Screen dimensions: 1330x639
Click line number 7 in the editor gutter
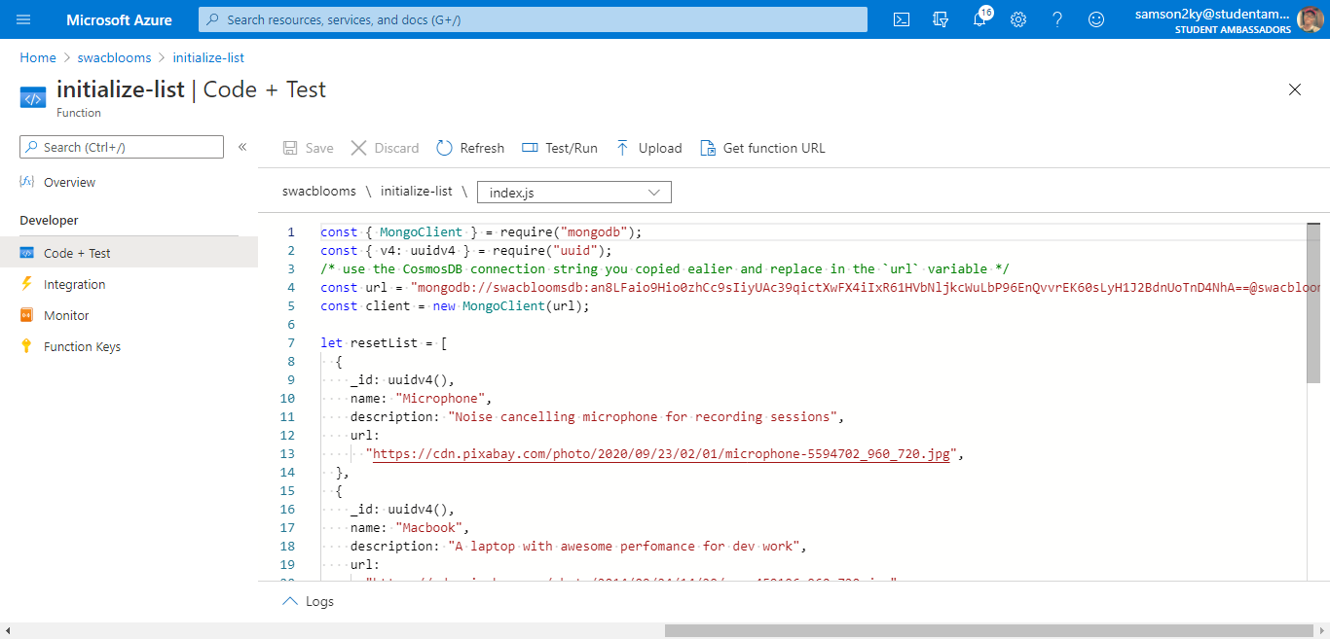click(x=290, y=342)
